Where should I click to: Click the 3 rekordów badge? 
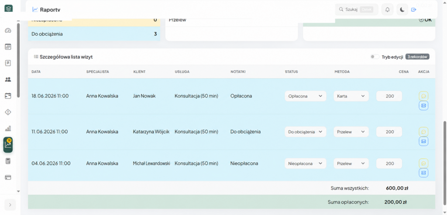[x=417, y=57]
